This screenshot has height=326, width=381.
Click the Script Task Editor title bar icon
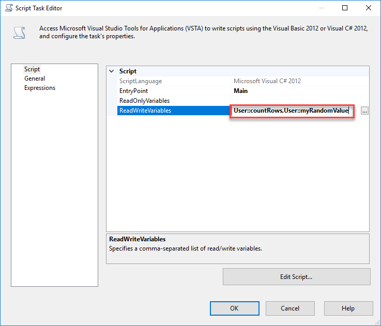point(8,8)
